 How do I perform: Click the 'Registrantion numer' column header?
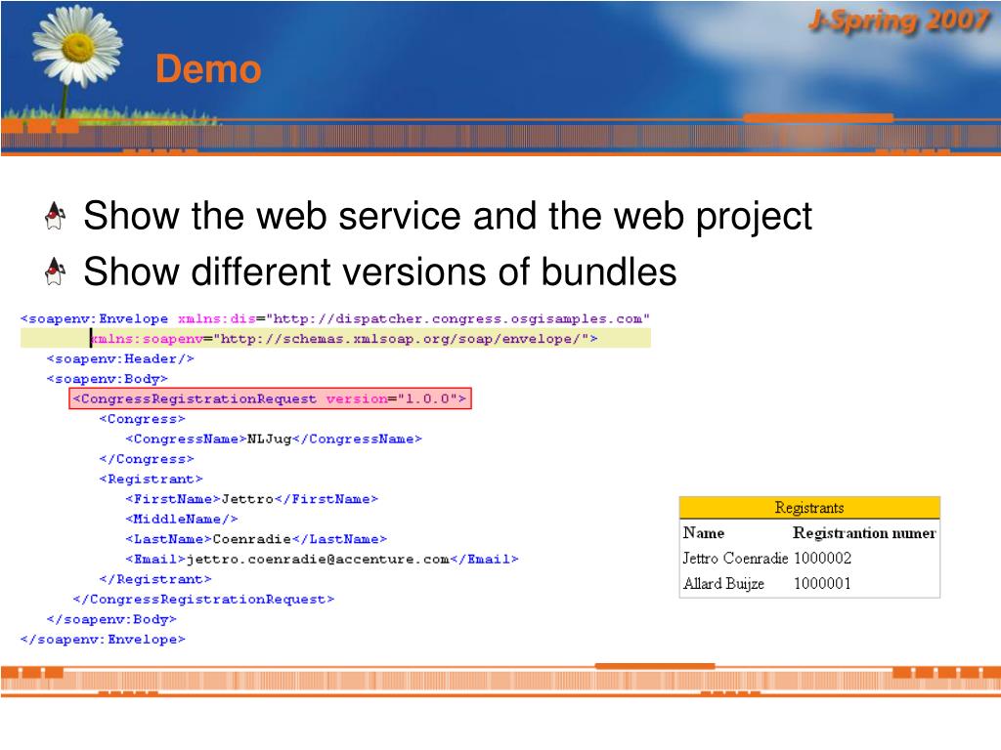[x=864, y=533]
